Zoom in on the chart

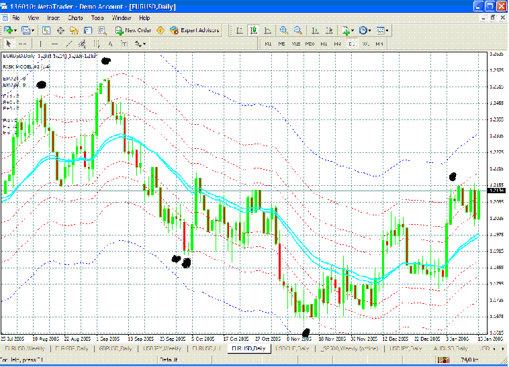tap(284, 30)
